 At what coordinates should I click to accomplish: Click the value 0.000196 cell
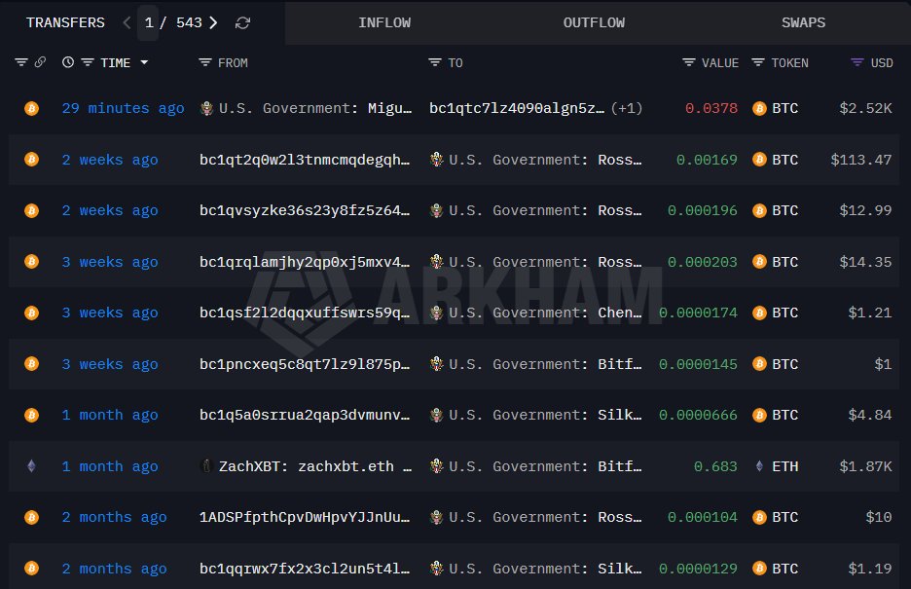tap(703, 210)
